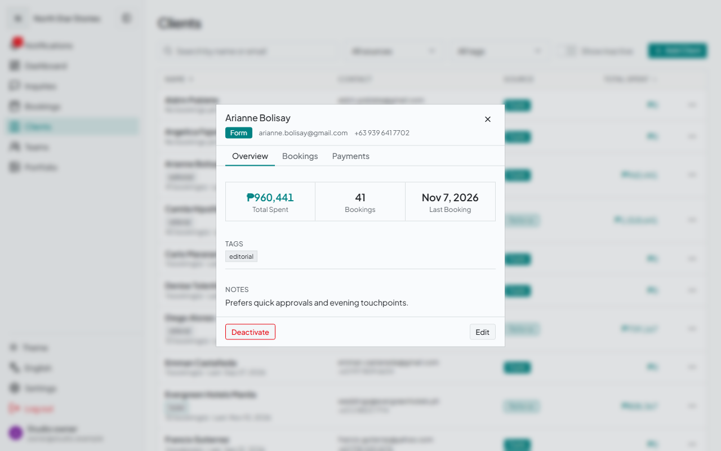Select the Overview tab

click(x=250, y=156)
